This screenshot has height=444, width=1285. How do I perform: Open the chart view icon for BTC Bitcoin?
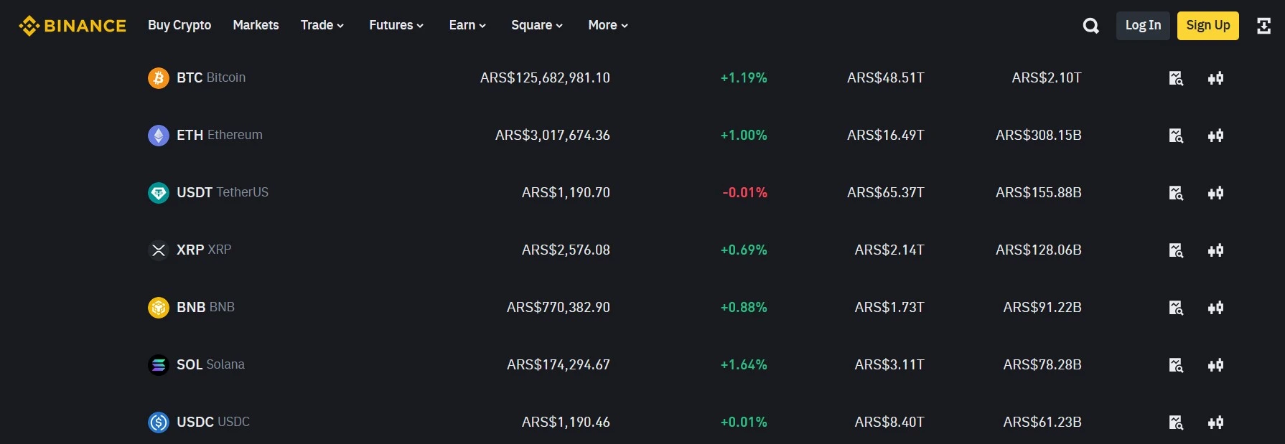click(1175, 77)
